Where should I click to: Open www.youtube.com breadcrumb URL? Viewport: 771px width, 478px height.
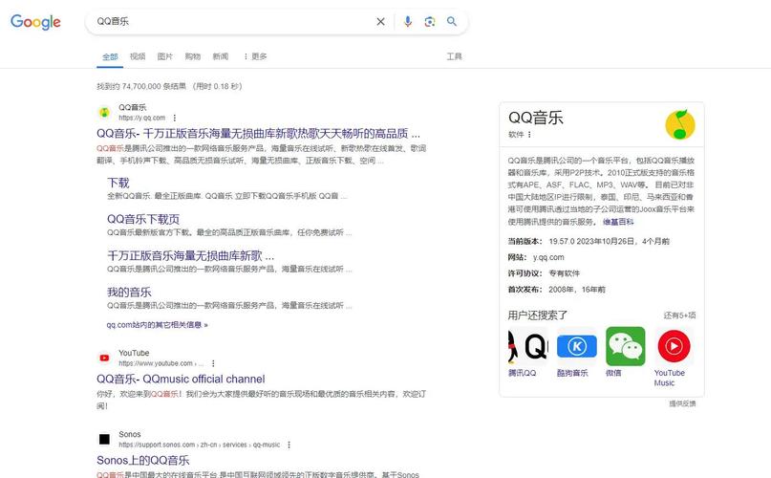(161, 363)
